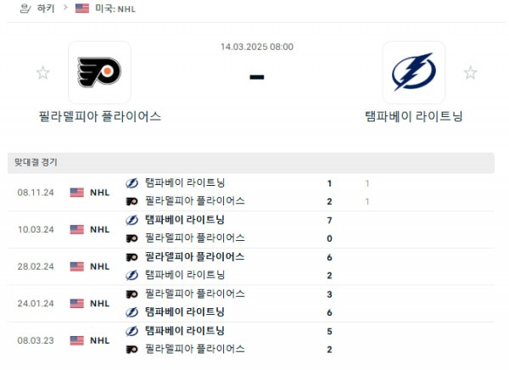This screenshot has height=370, width=509.
Task: Open the 08.11.24 match row
Action: (255, 192)
